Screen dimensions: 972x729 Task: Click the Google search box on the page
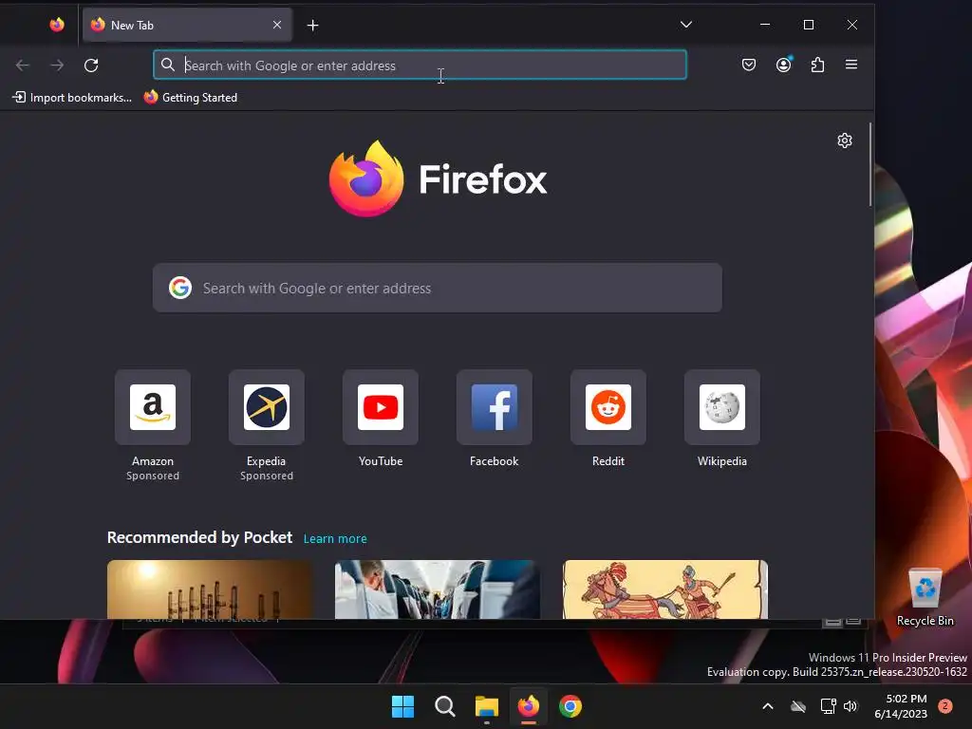coord(437,288)
